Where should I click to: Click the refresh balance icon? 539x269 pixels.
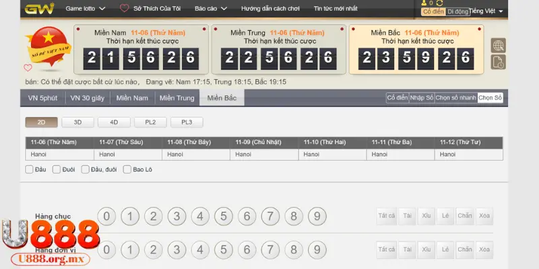click(439, 3)
